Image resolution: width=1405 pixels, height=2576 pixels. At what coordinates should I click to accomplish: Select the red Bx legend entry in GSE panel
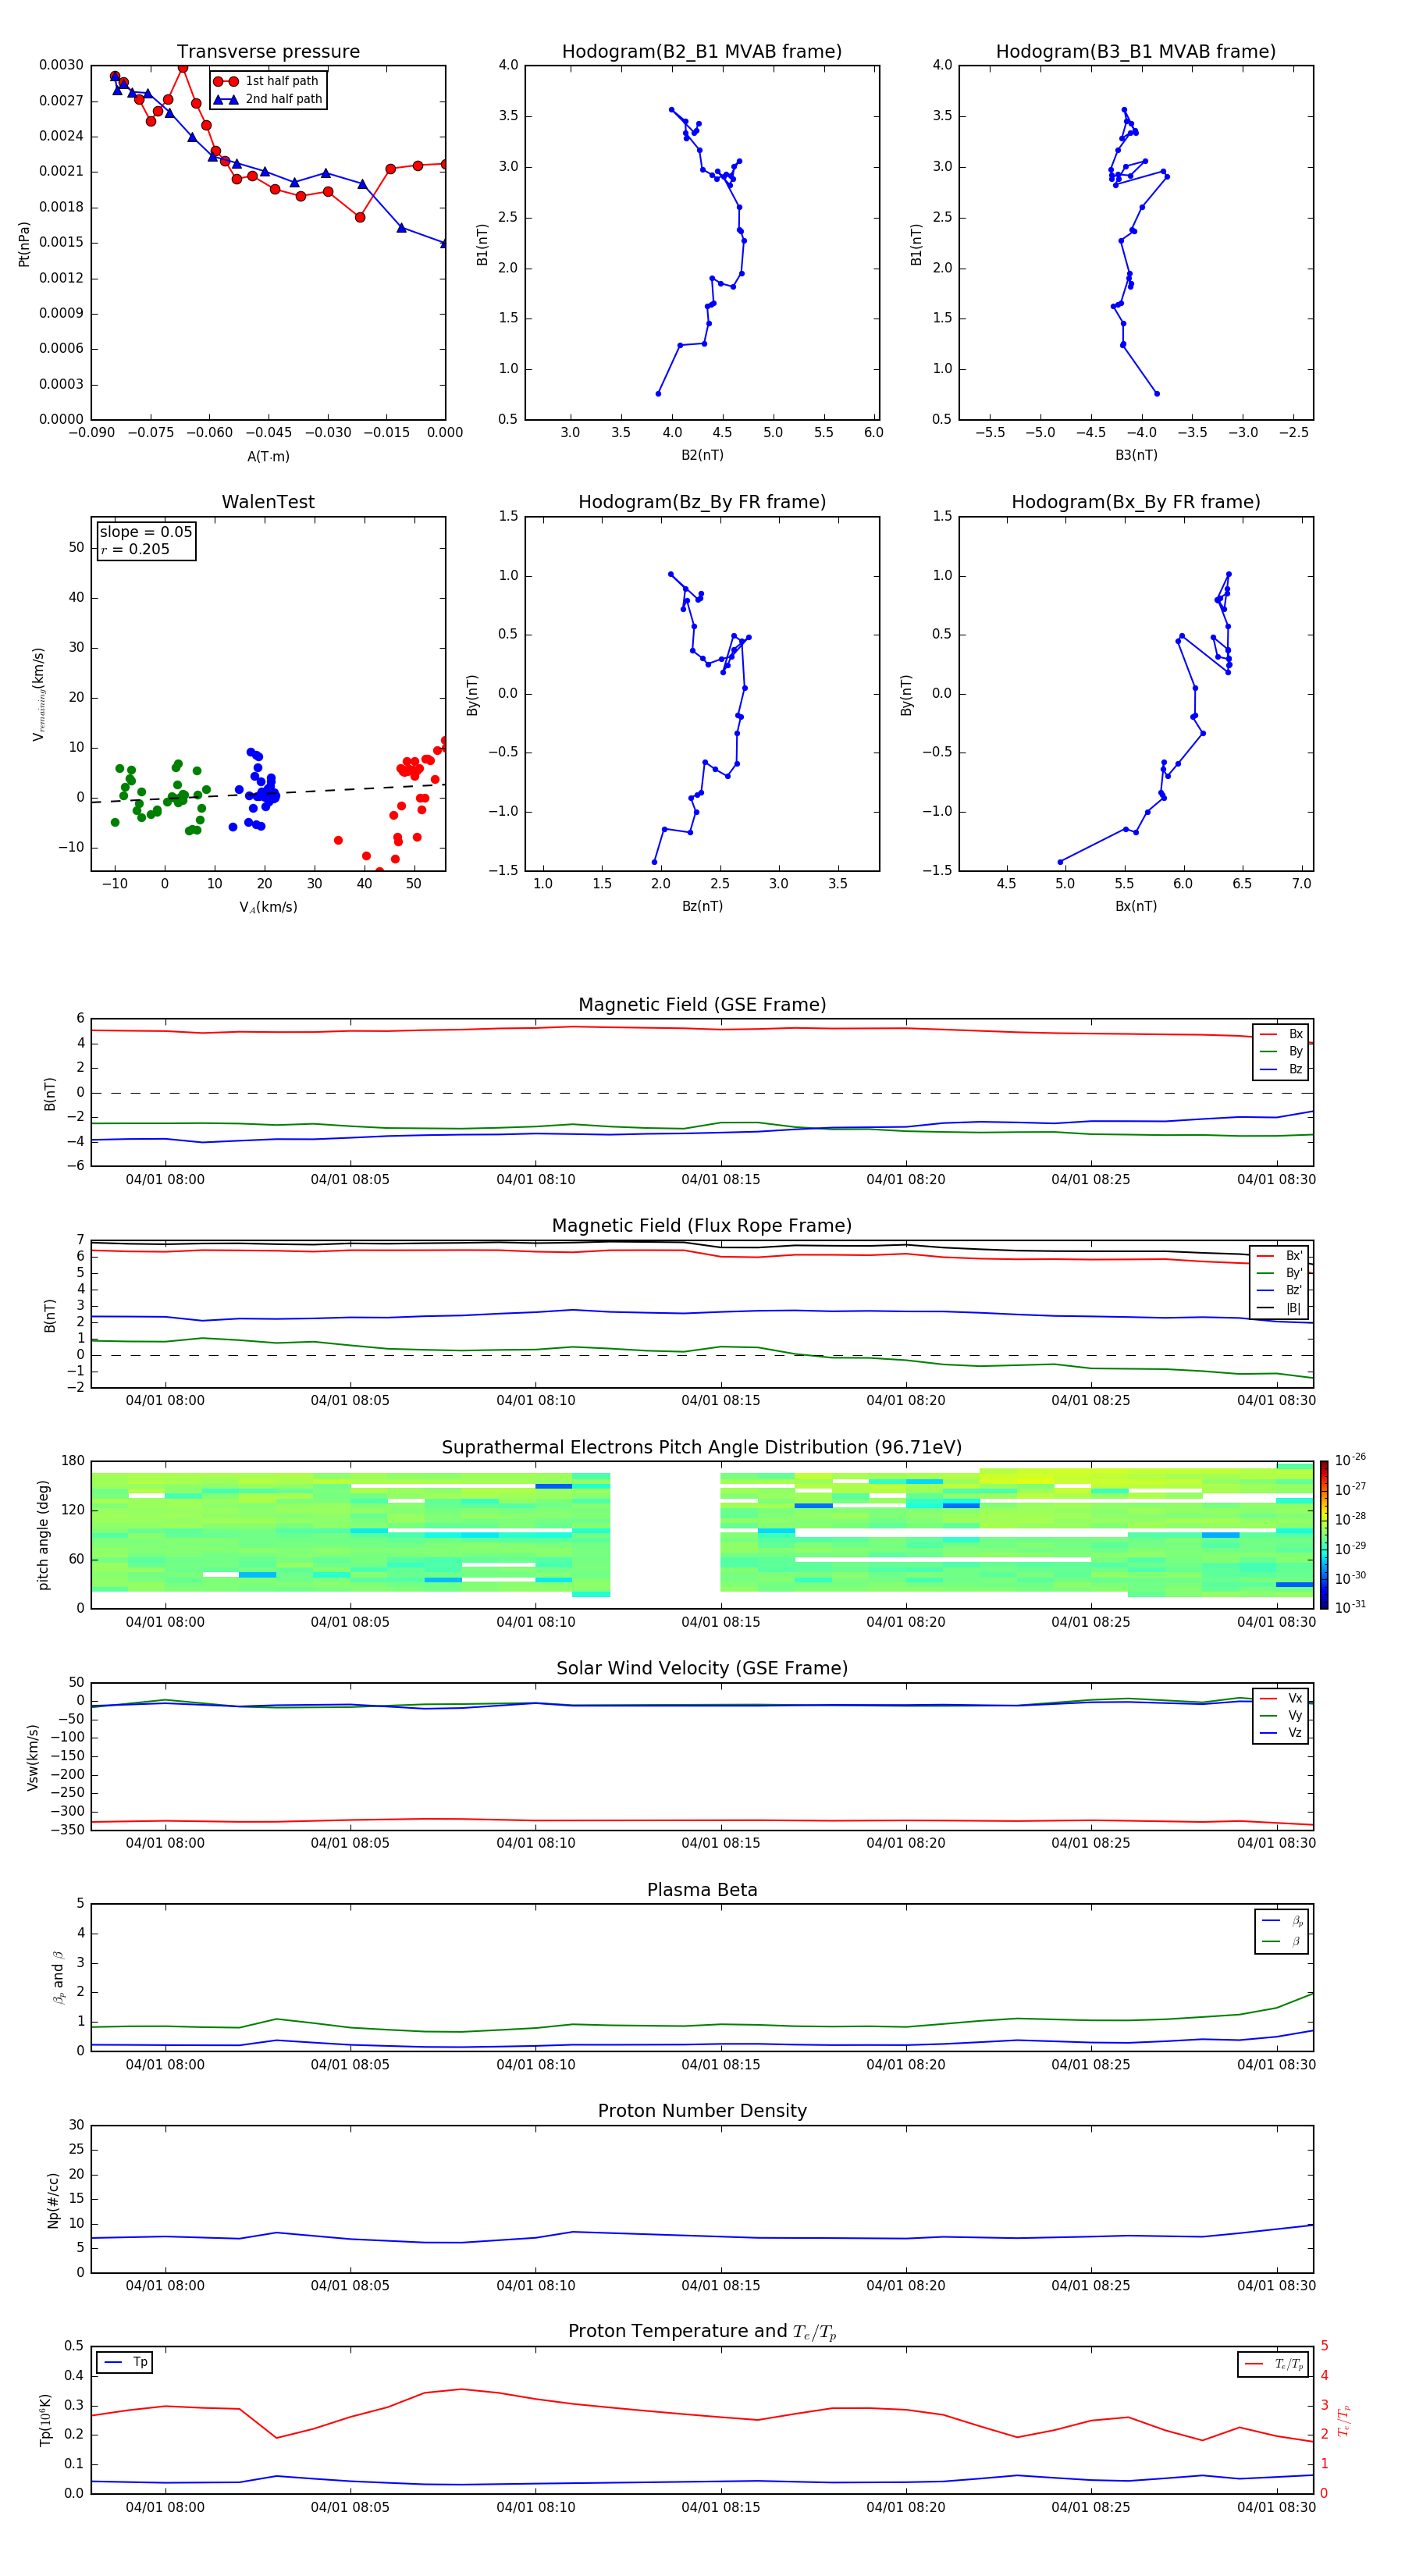1281,1034
